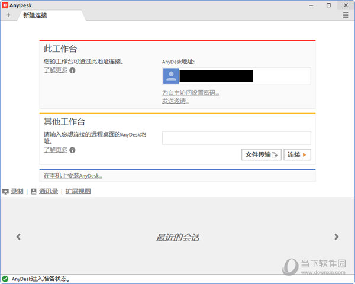Click the user avatar icon beside address
This screenshot has height=284, width=355.
pos(171,76)
